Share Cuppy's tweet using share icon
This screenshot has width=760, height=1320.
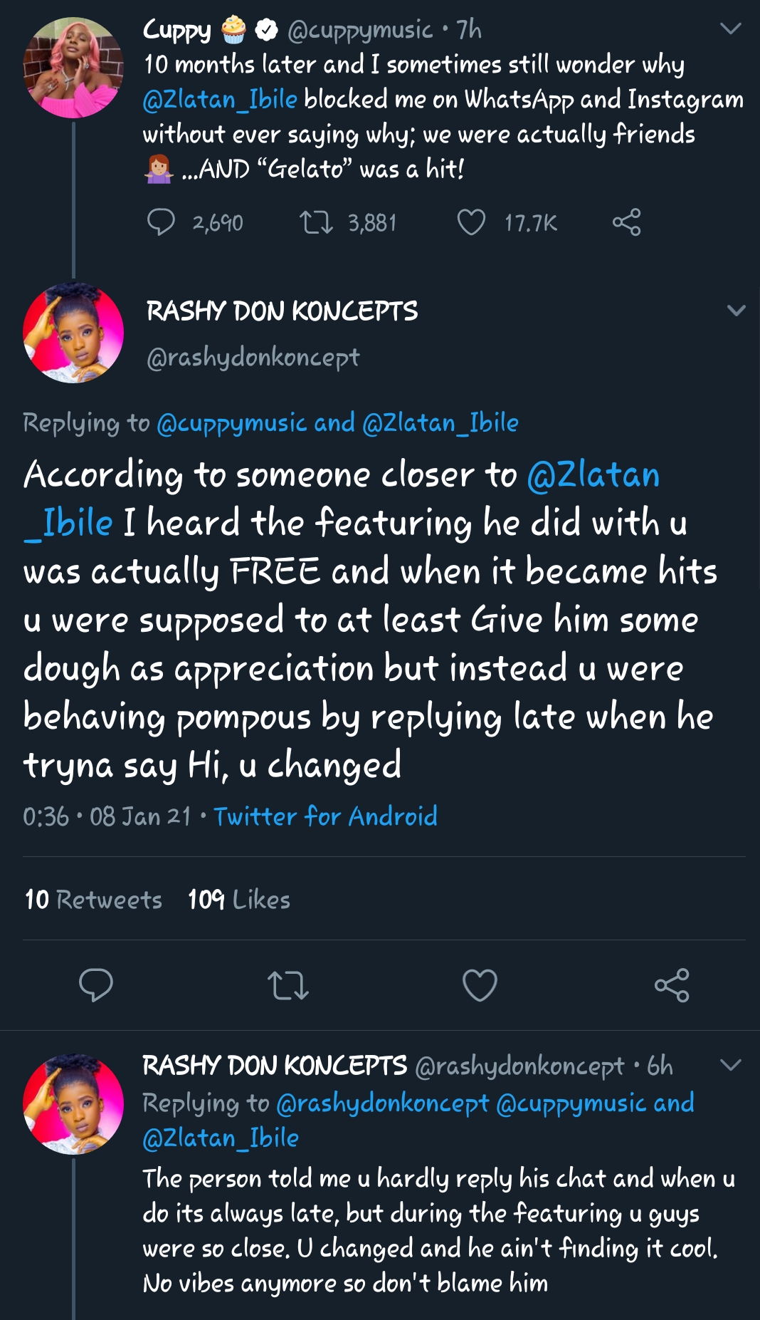pyautogui.click(x=626, y=222)
